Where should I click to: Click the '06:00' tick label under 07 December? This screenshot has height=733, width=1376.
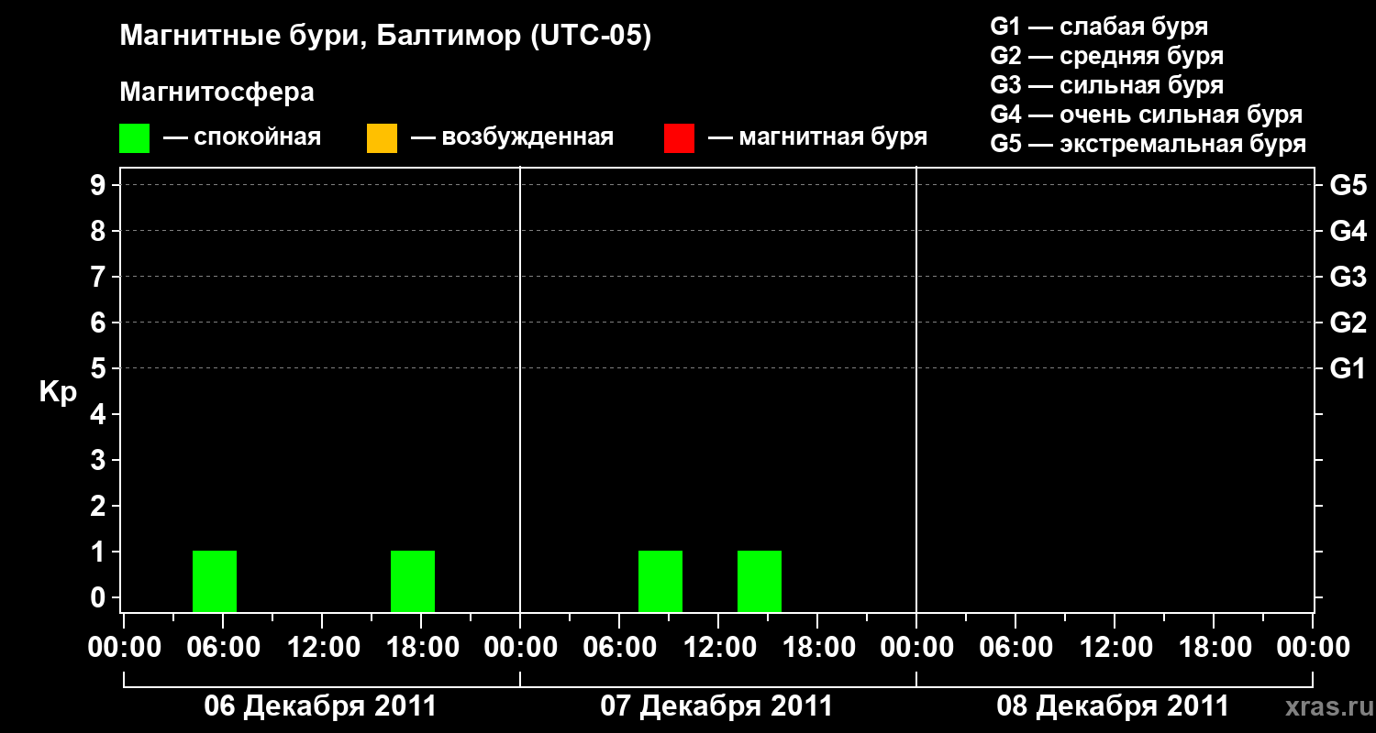point(618,648)
